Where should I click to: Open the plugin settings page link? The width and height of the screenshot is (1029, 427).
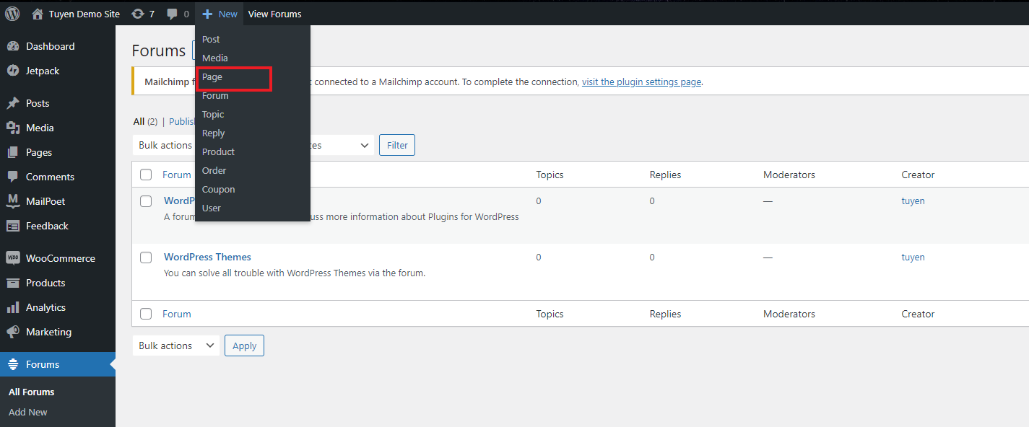pyautogui.click(x=641, y=82)
